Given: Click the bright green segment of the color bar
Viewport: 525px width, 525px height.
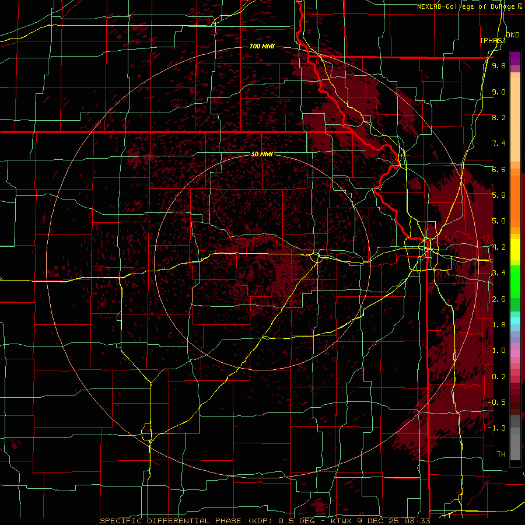Looking at the screenshot, I should 515,281.
